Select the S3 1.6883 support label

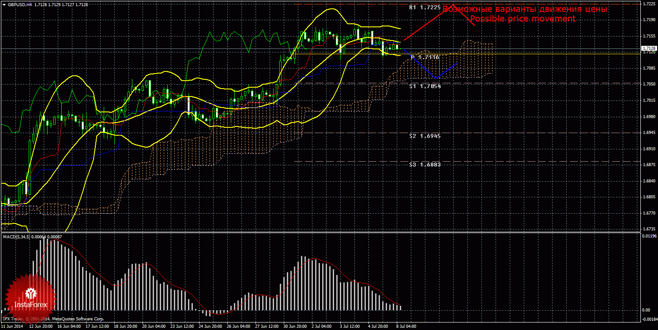coord(425,164)
